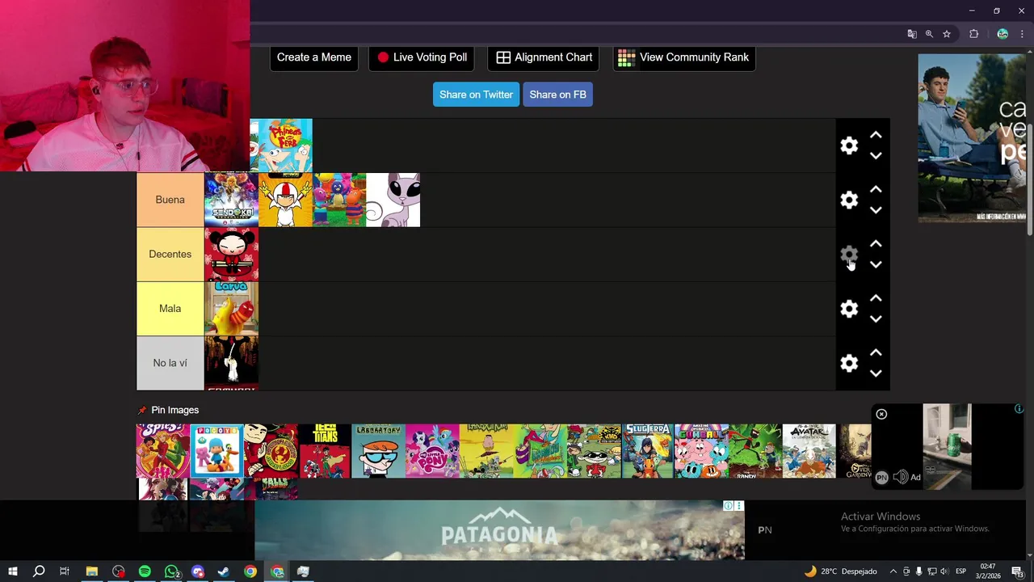Viewport: 1034px width, 582px height.
Task: Pick the Slugterra image
Action: point(647,451)
